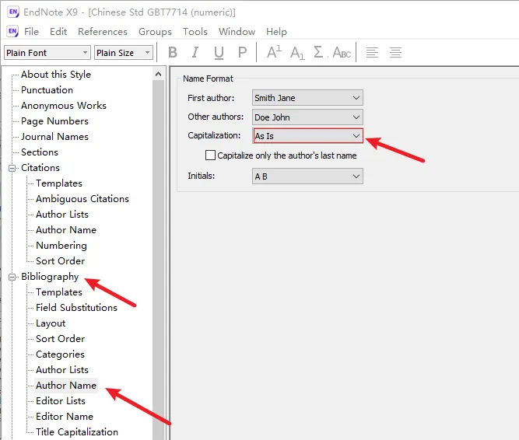
Task: Select Author Name under Citations
Action: (x=66, y=230)
